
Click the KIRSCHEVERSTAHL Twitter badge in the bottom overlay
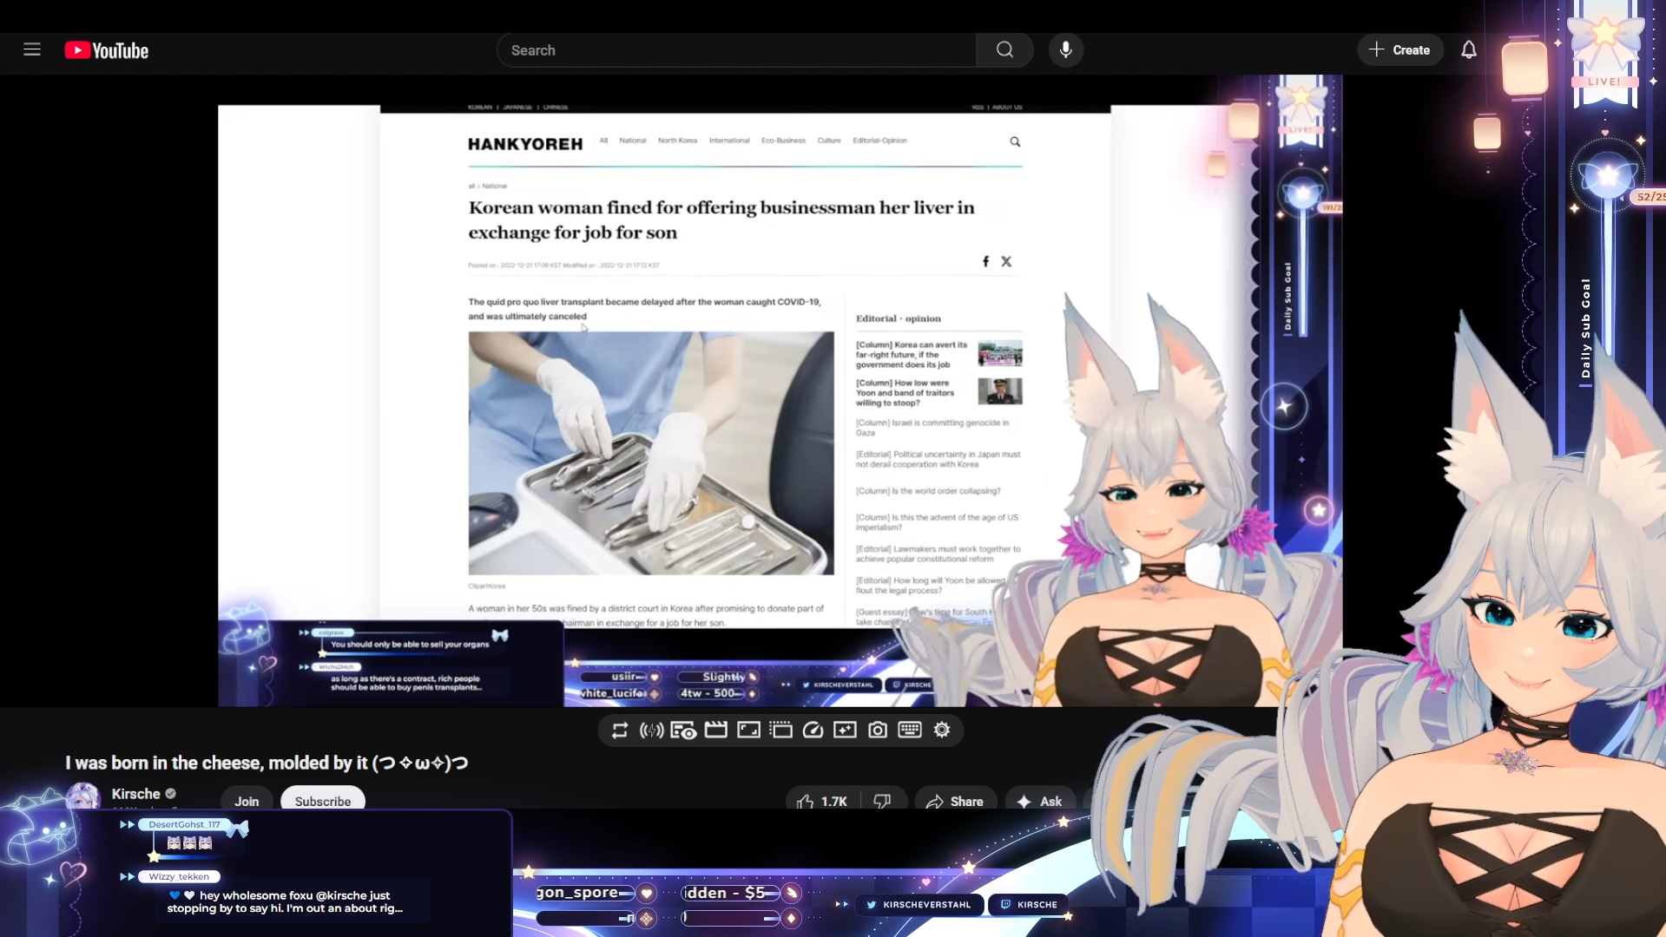click(x=920, y=905)
